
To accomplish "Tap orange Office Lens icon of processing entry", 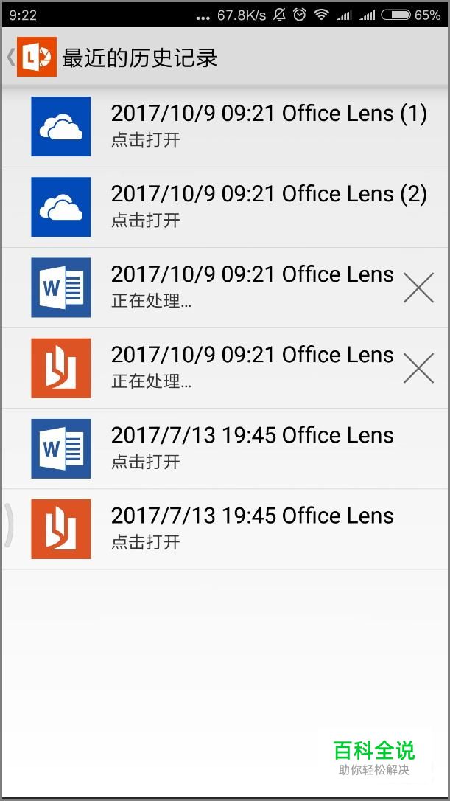I will [x=60, y=368].
